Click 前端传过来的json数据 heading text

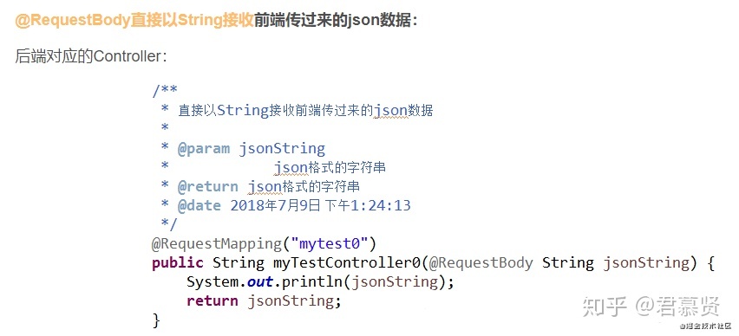coord(336,21)
